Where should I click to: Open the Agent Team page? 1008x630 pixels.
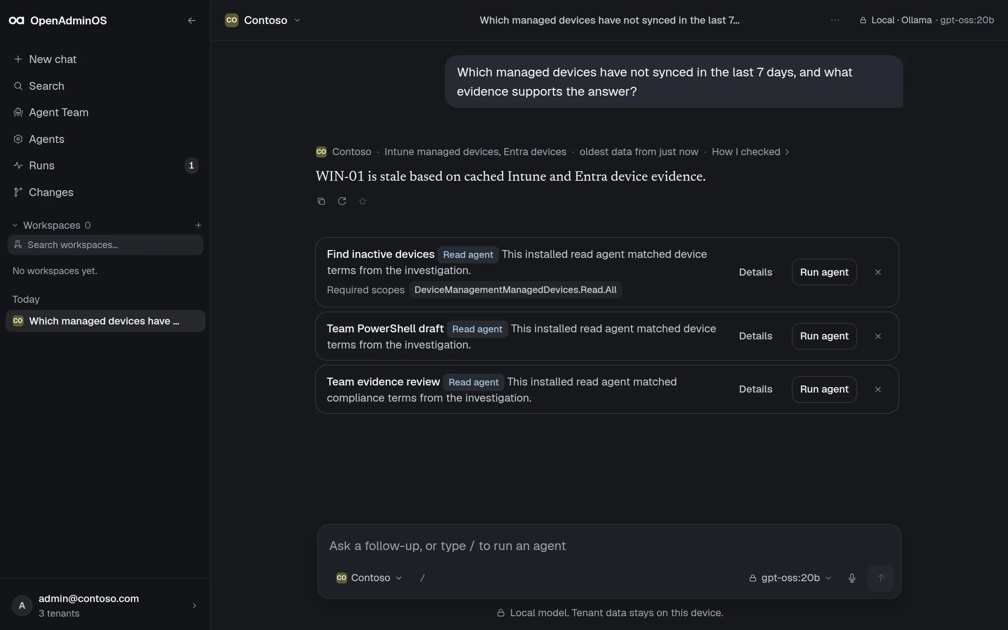pos(105,113)
